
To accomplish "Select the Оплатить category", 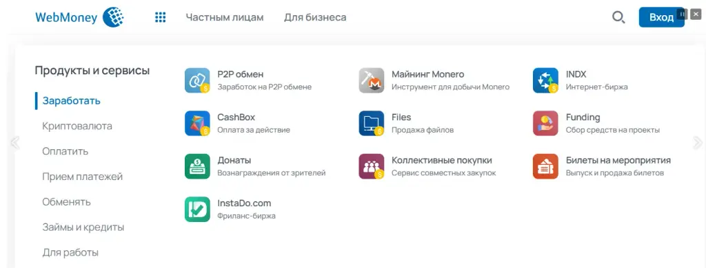I will click(65, 151).
